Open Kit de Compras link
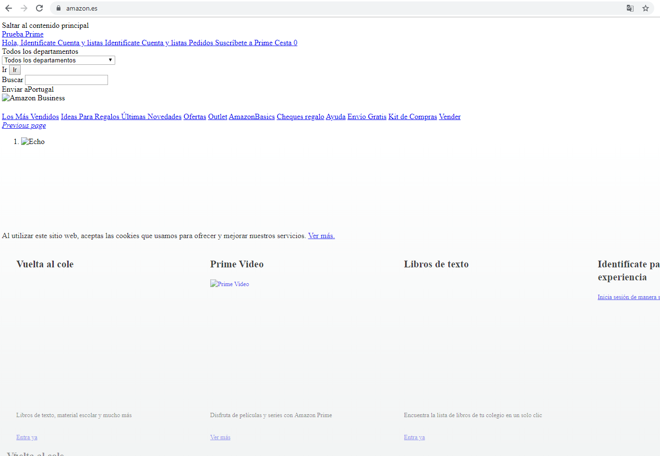The image size is (660, 456). coord(413,117)
